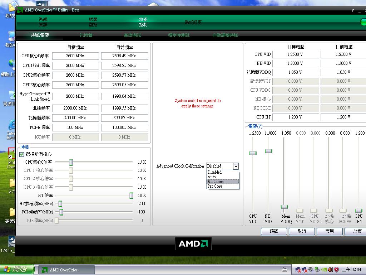The image size is (366, 275).
Task: Click the HyperTransport Link Speed target field
Action: point(75,96)
